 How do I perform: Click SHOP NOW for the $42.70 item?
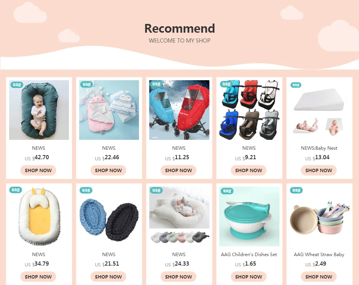tap(38, 170)
